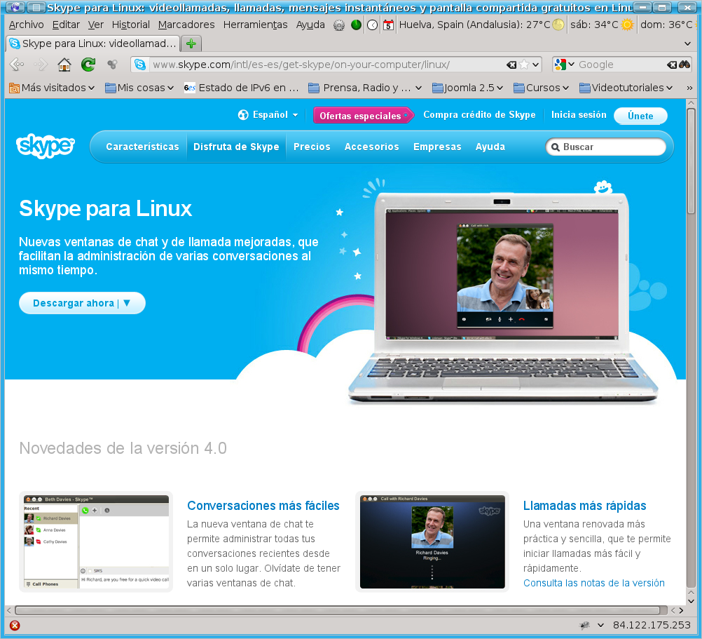Viewport: 702px width, 639px height.
Task: Expand the Más visitados bookmarks folder
Action: pos(52,88)
